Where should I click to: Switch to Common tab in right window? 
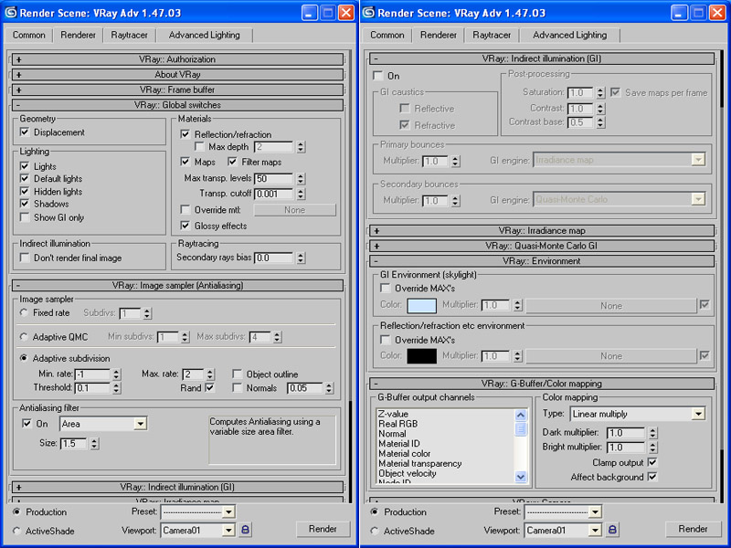[x=387, y=35]
